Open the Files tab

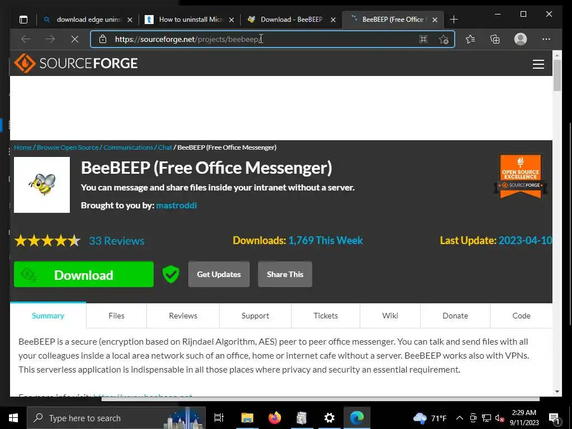click(116, 316)
